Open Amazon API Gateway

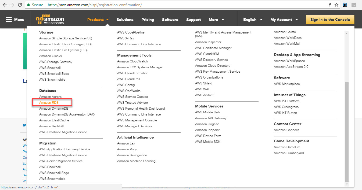pos(211,118)
